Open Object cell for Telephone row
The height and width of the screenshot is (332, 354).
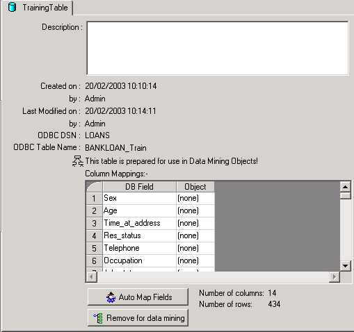coord(195,248)
